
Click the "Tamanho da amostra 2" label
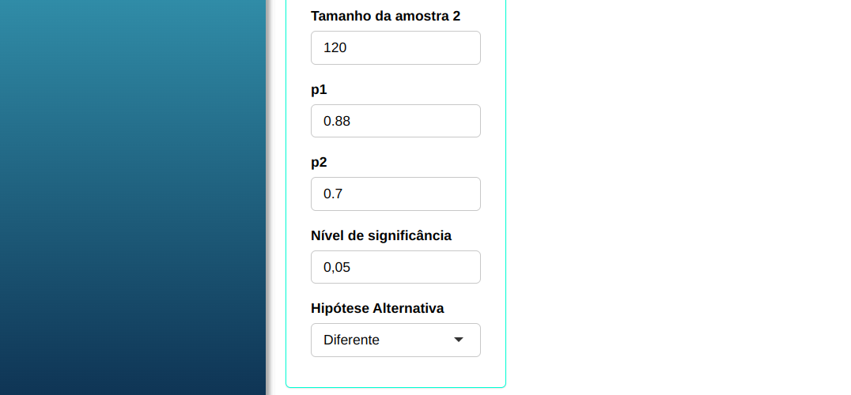pyautogui.click(x=385, y=16)
